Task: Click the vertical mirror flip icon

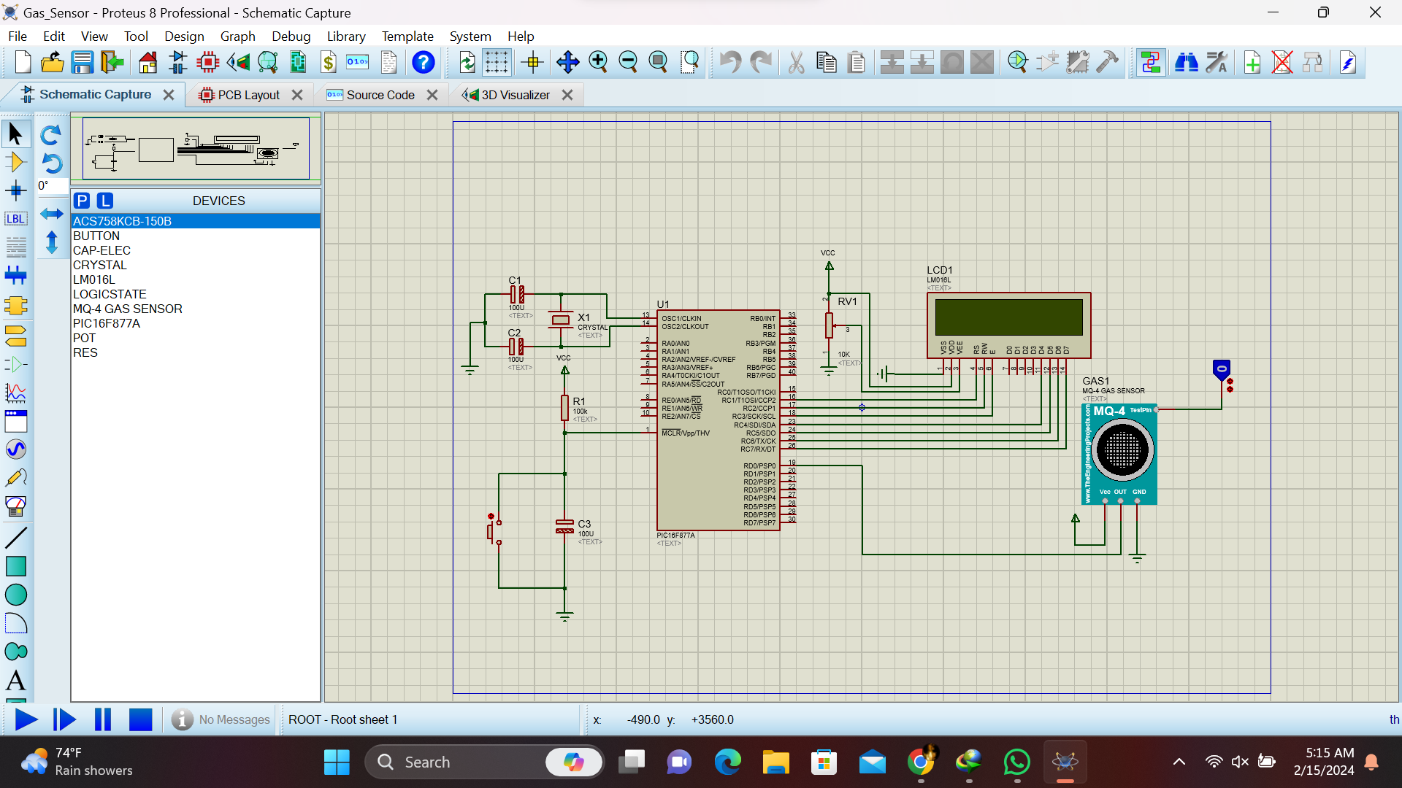Action: click(x=51, y=242)
